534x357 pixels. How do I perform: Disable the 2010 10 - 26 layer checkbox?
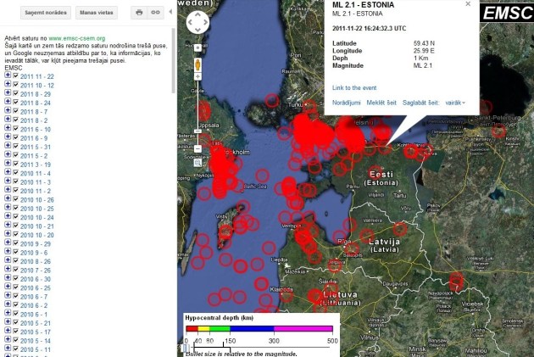15,200
